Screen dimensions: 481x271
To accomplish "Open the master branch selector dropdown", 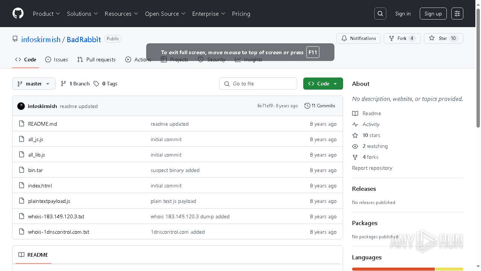I will 34,84.
